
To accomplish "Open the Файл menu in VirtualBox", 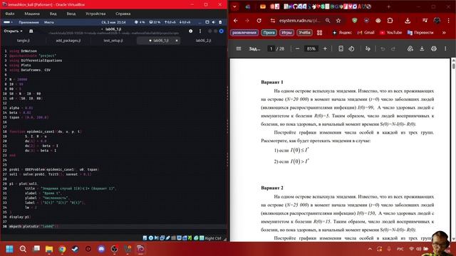I will (9, 14).
